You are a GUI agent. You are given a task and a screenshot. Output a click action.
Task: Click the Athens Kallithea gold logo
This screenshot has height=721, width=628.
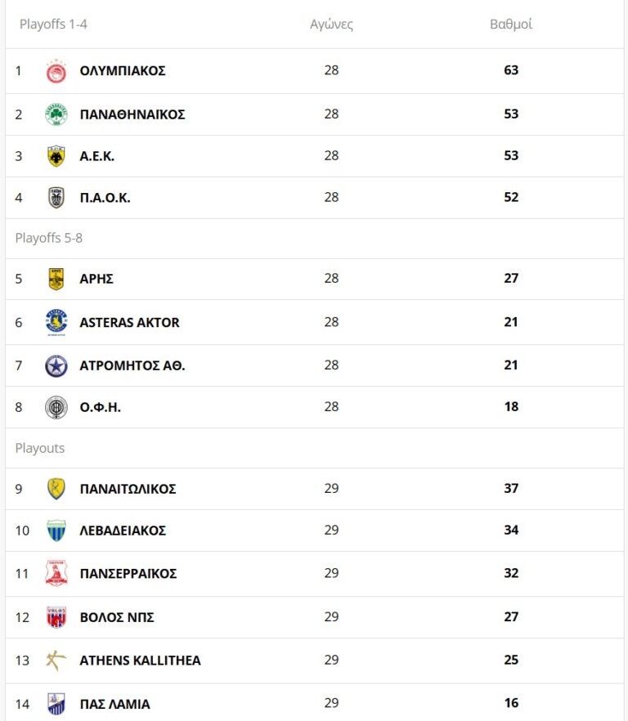pyautogui.click(x=56, y=661)
